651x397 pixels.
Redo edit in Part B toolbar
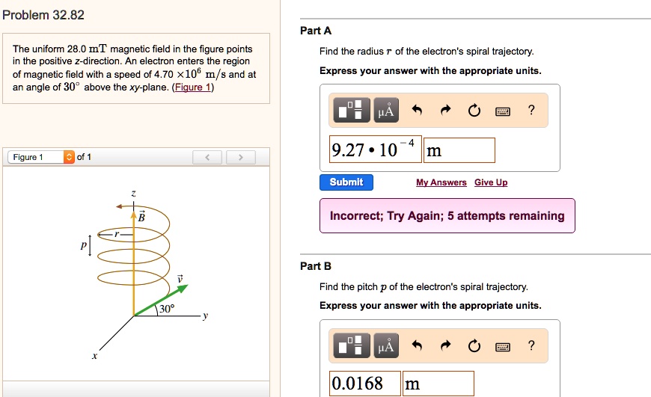pyautogui.click(x=445, y=345)
